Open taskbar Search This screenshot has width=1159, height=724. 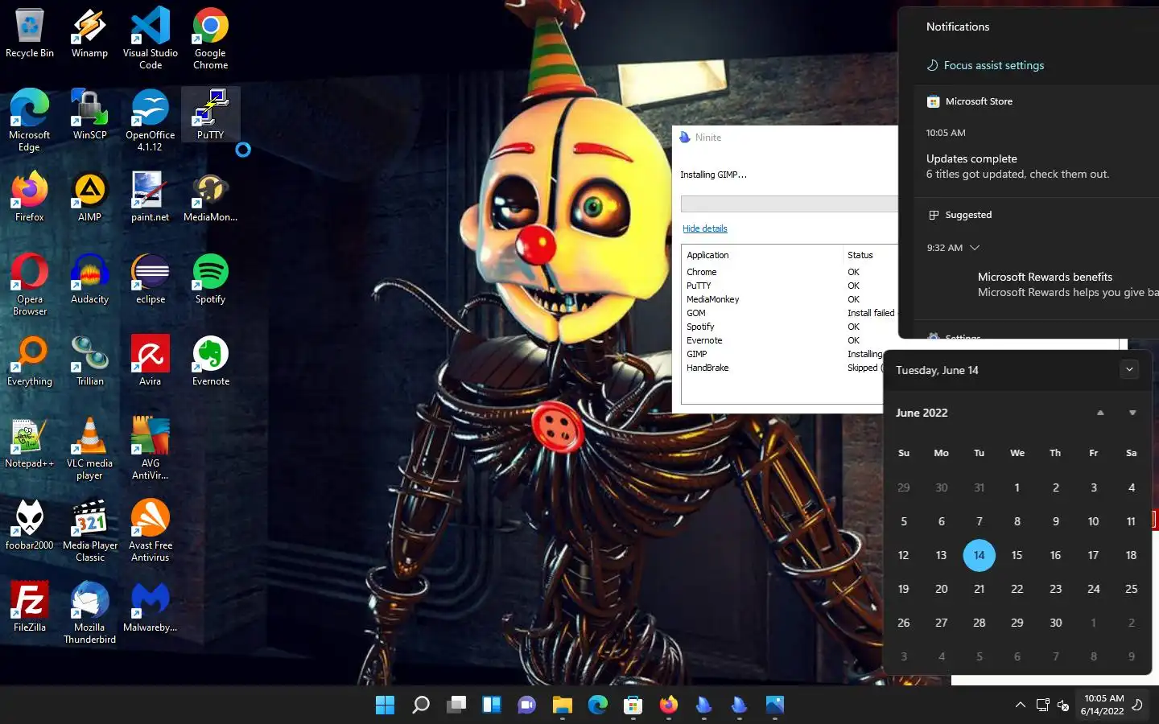point(421,705)
